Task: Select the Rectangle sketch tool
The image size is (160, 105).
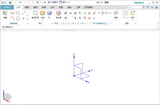Action: (x=18, y=13)
